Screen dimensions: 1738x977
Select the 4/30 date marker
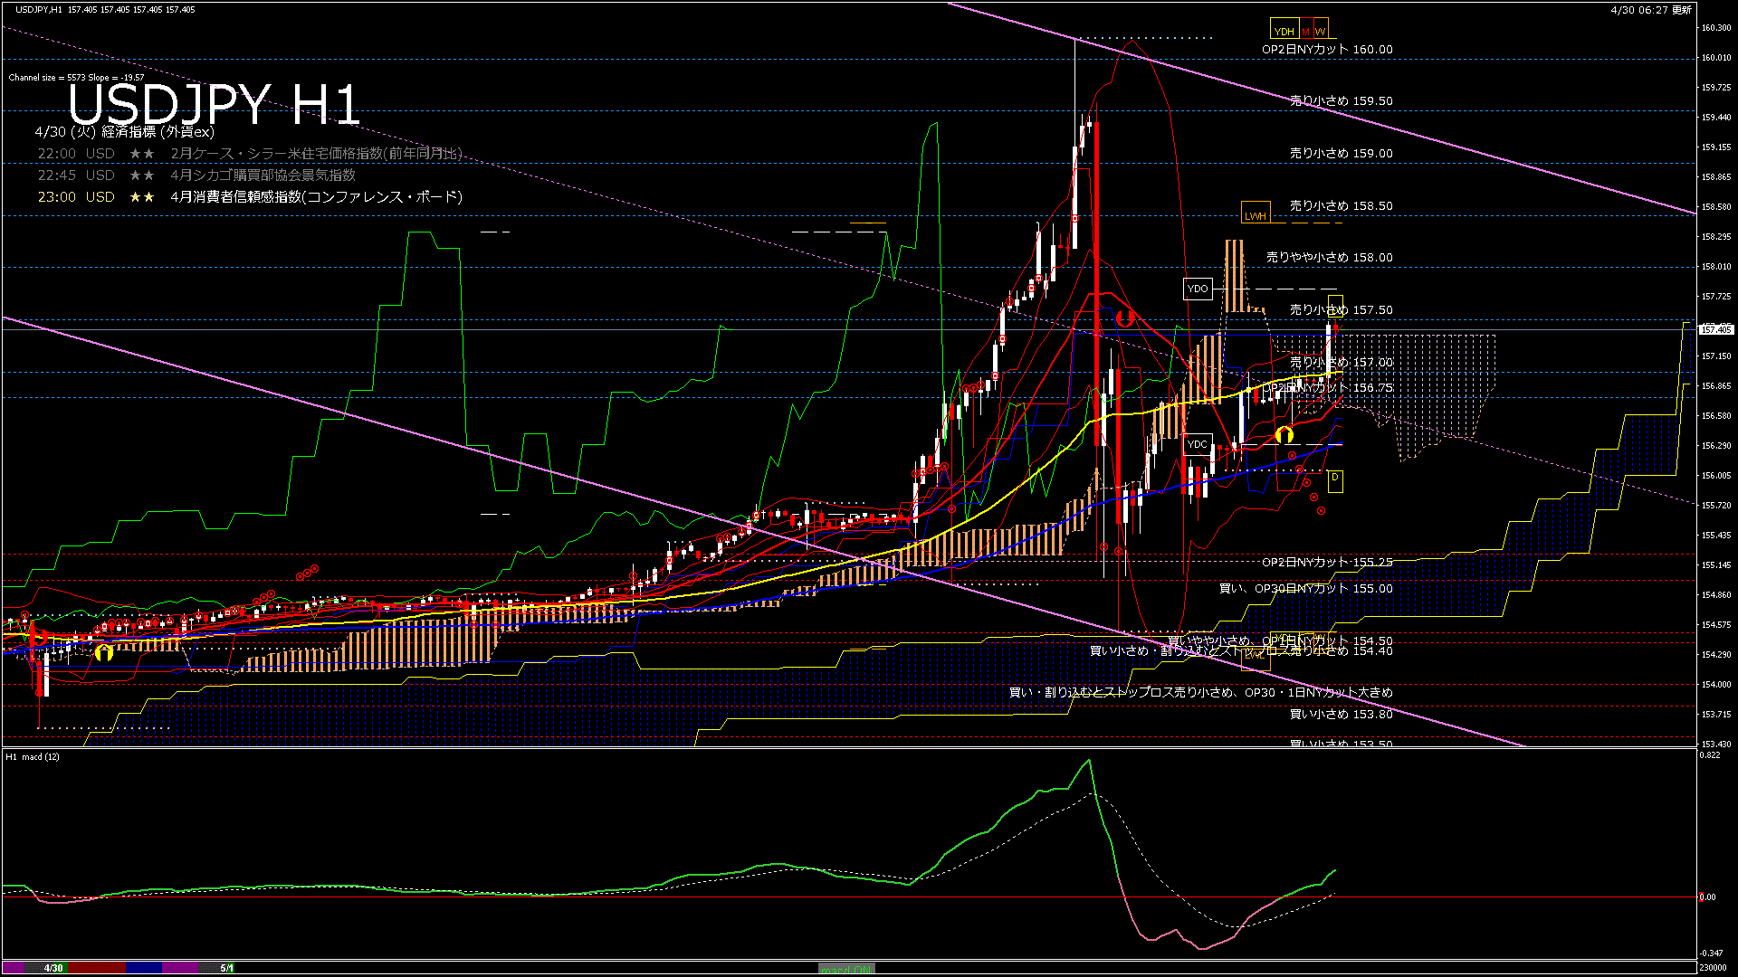click(53, 968)
